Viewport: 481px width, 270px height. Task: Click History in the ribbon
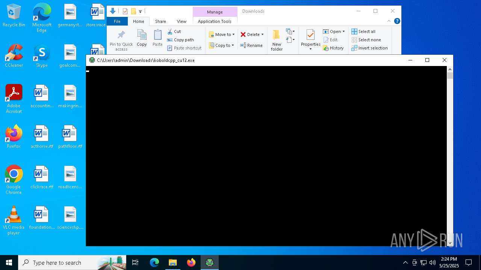coord(333,48)
